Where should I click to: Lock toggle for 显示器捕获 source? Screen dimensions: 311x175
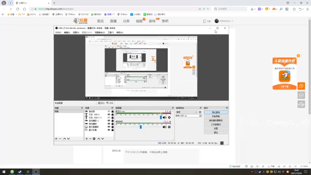pyautogui.click(x=112, y=127)
